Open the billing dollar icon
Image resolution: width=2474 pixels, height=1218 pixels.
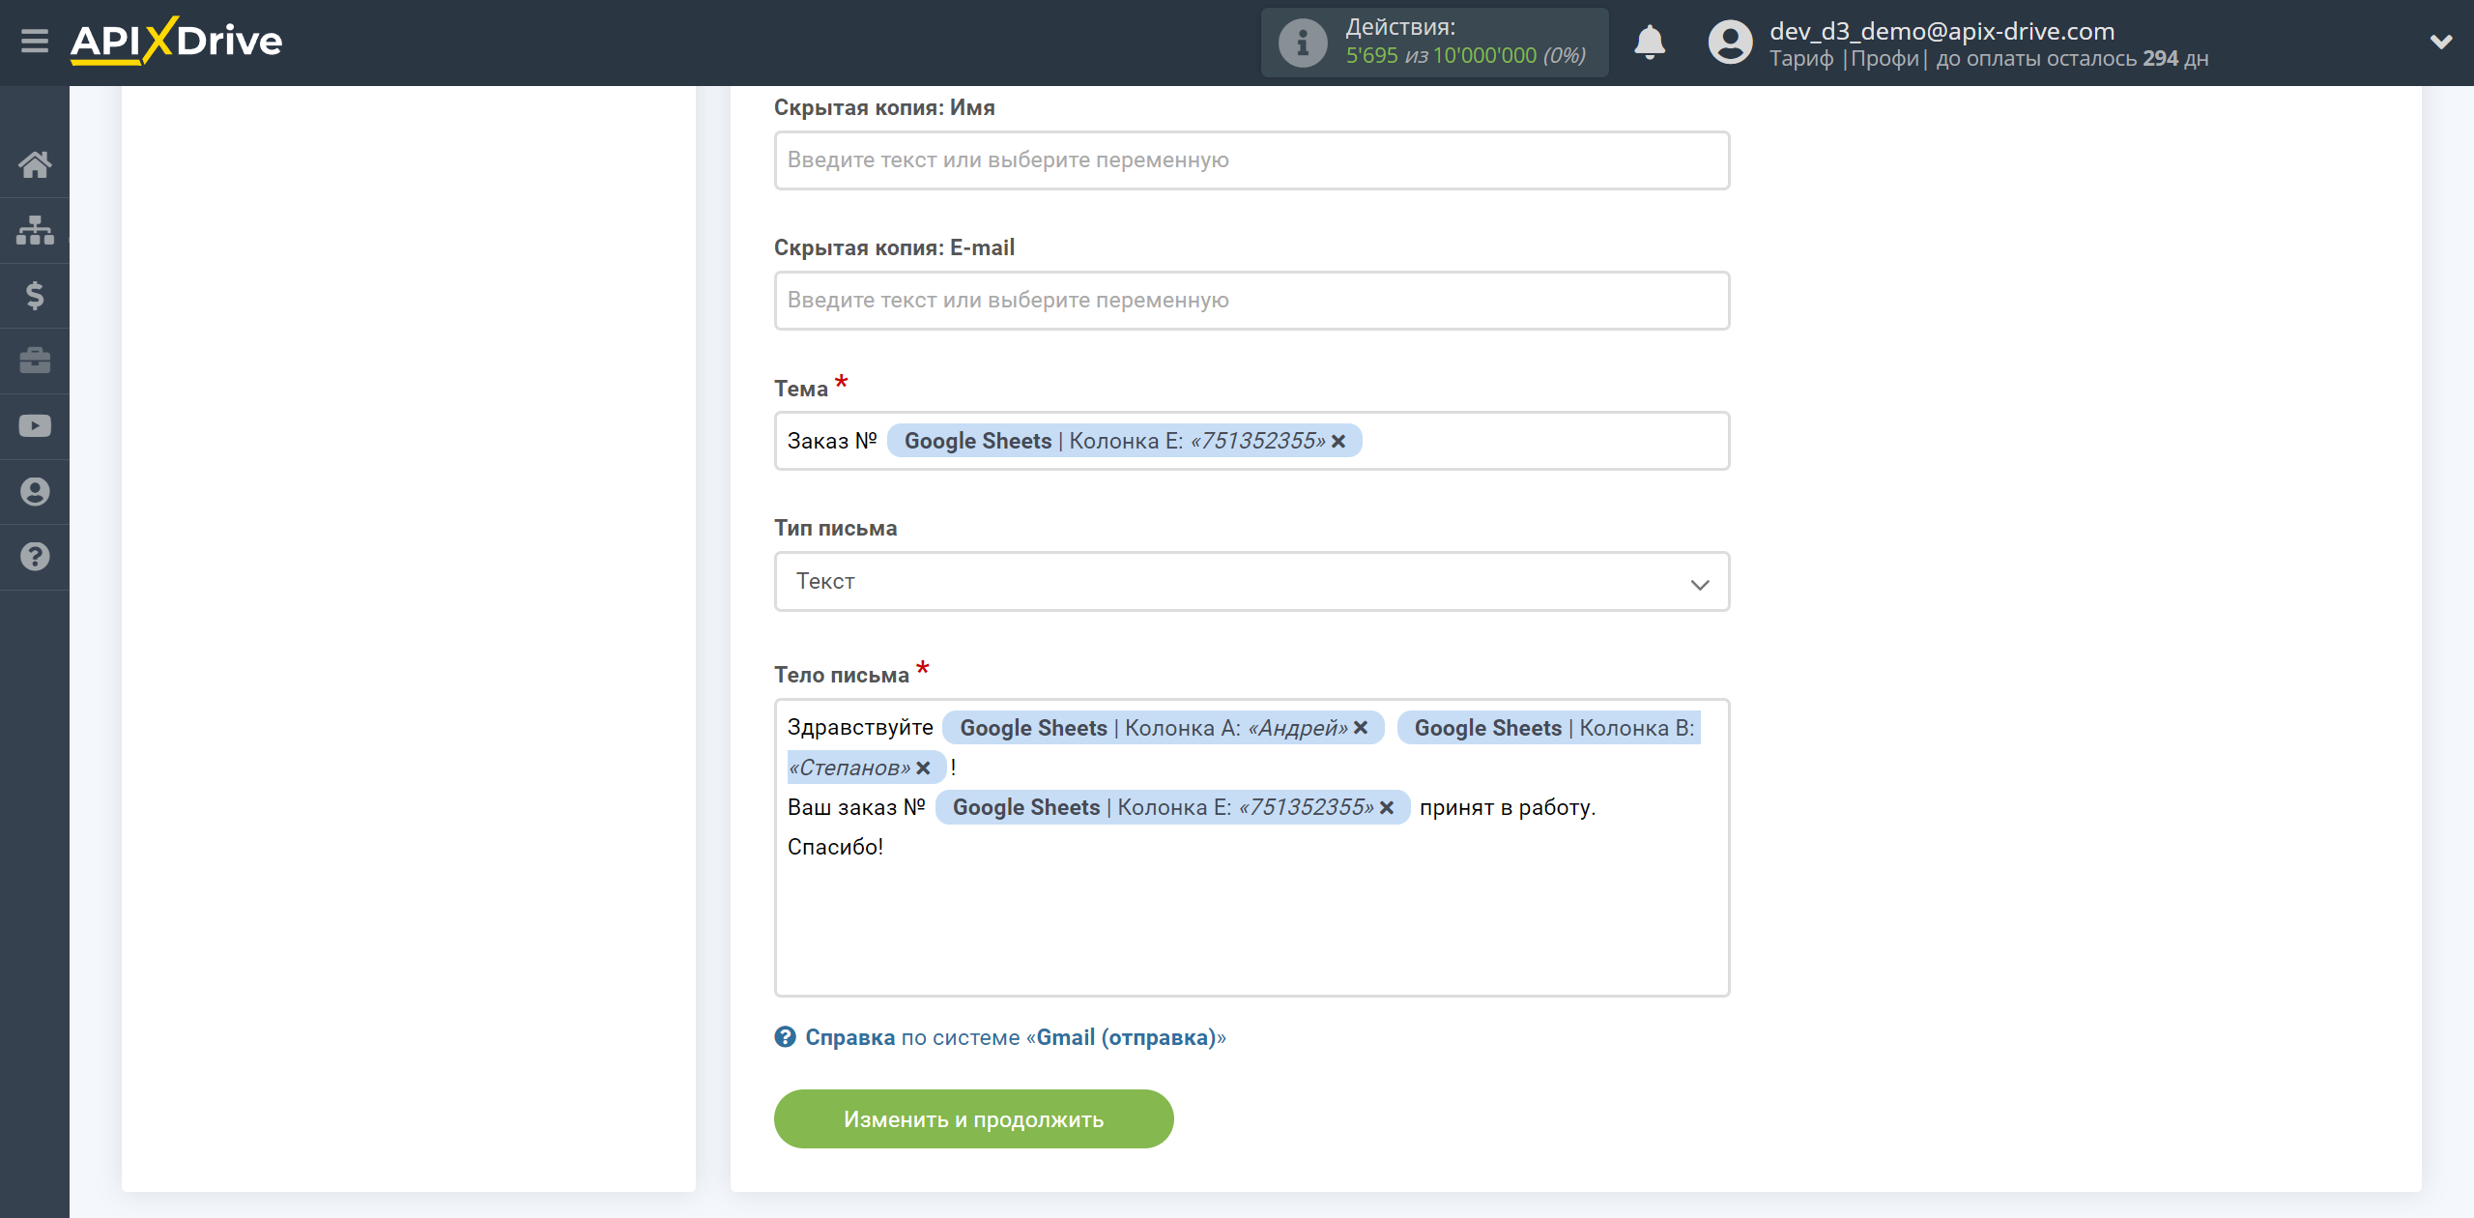pyautogui.click(x=35, y=295)
